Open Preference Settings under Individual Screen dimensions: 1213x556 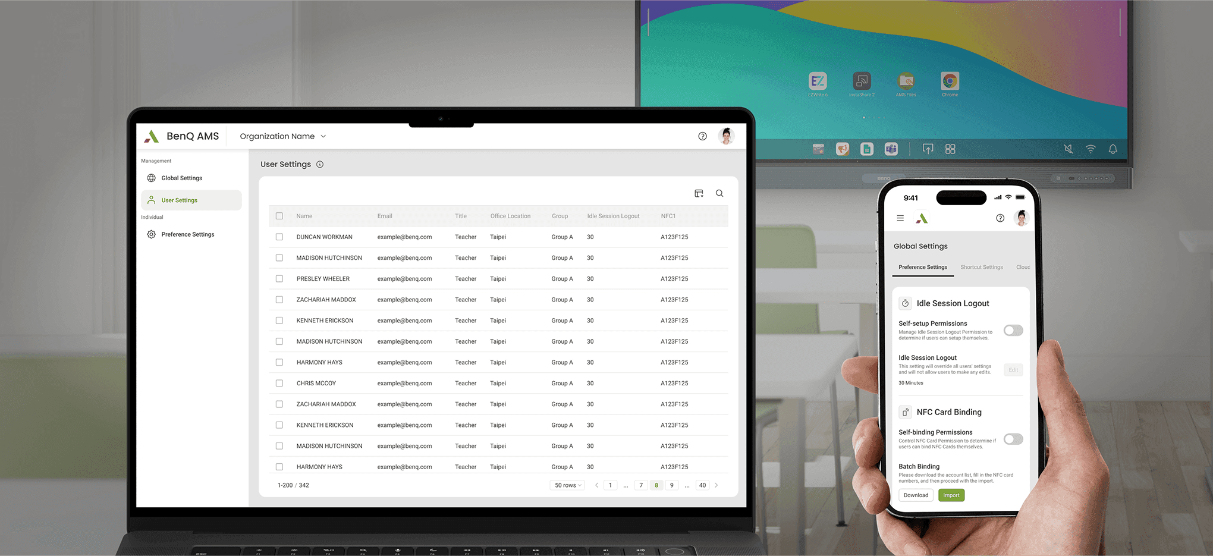point(187,234)
